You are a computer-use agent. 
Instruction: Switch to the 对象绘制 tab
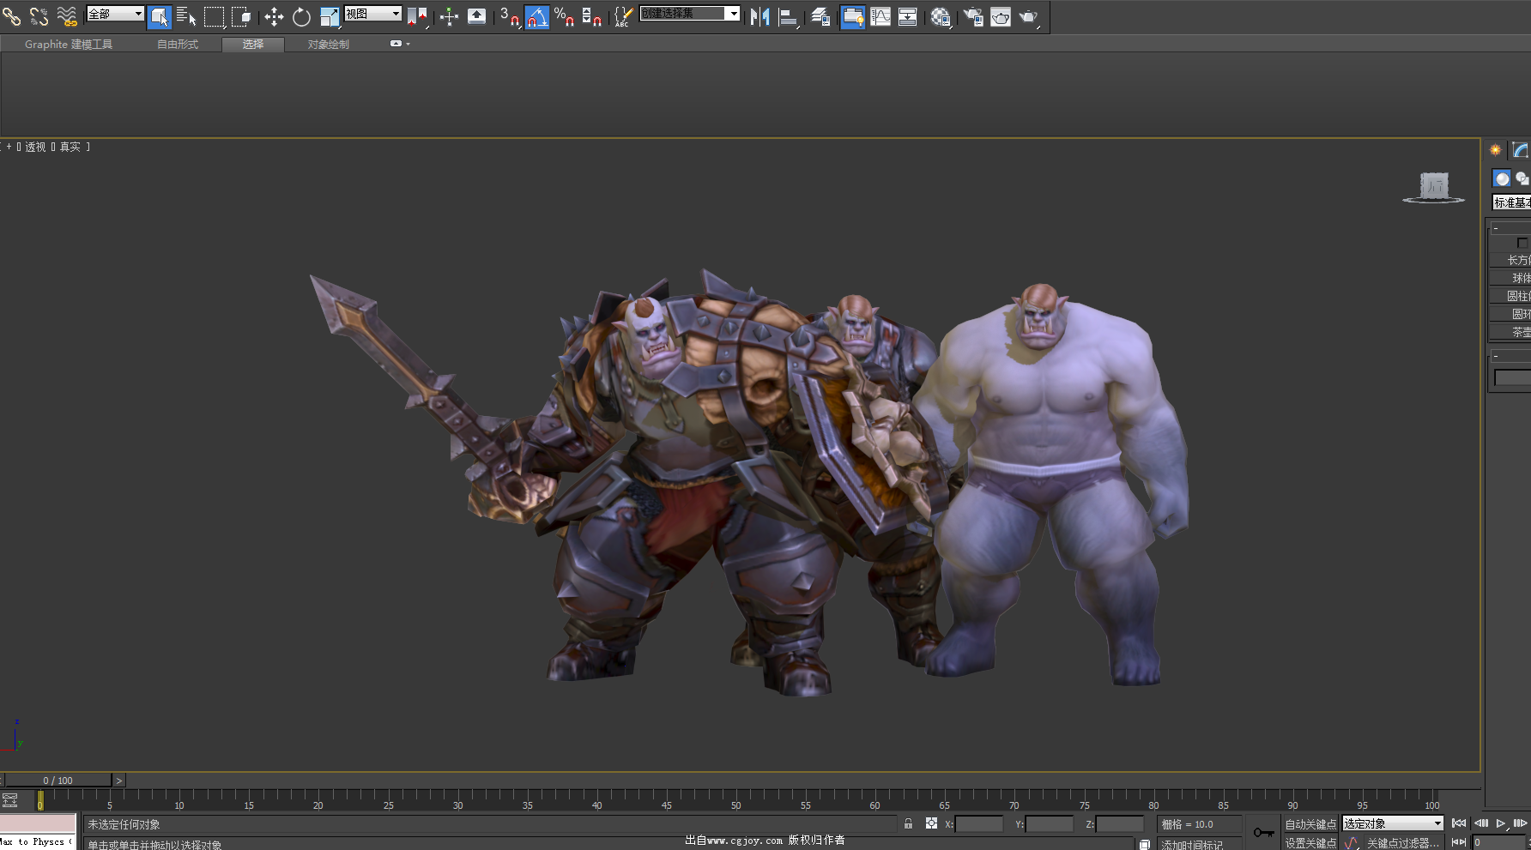(x=329, y=45)
